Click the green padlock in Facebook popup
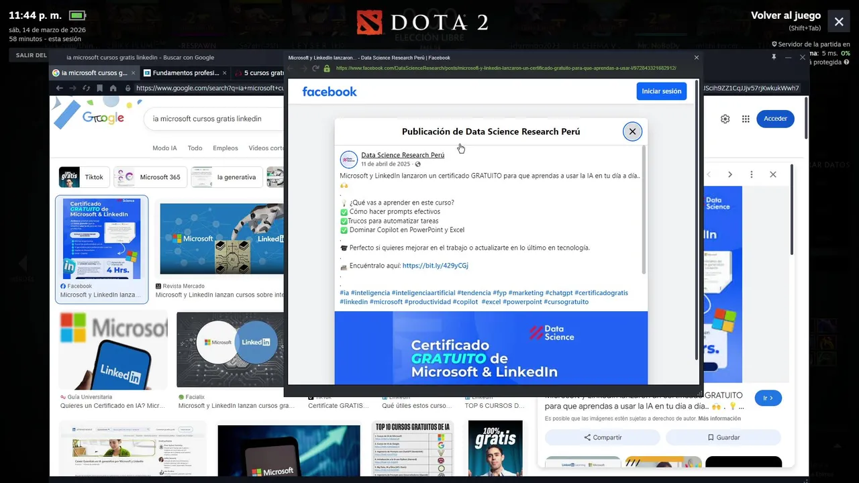This screenshot has width=859, height=483. [327, 68]
